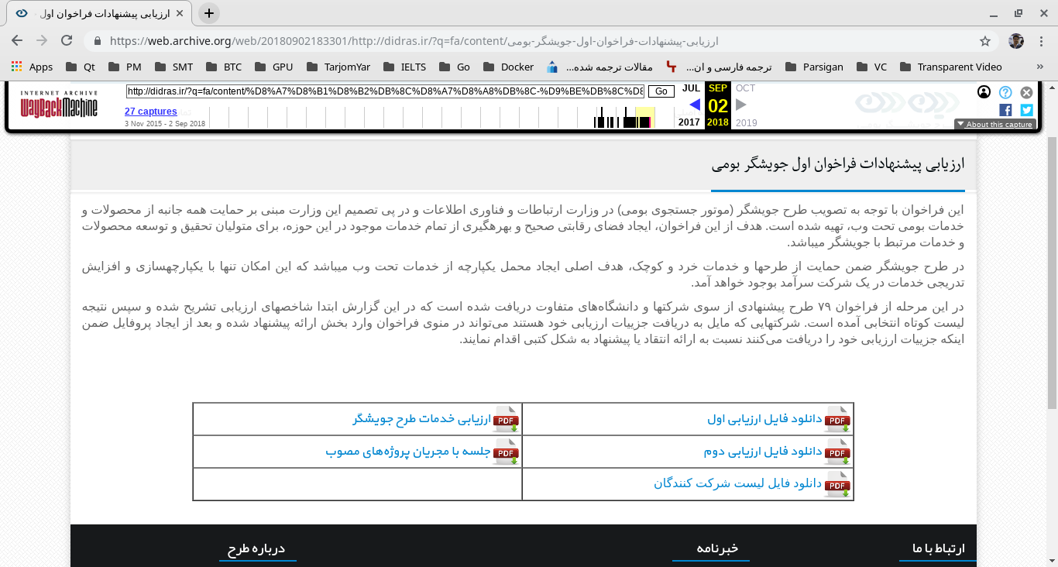Open PM bookmarks folder
The width and height of the screenshot is (1058, 567).
125,67
